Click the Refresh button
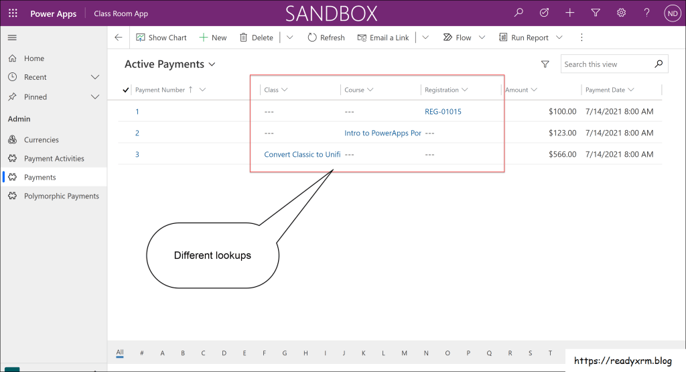The image size is (686, 372). (326, 38)
